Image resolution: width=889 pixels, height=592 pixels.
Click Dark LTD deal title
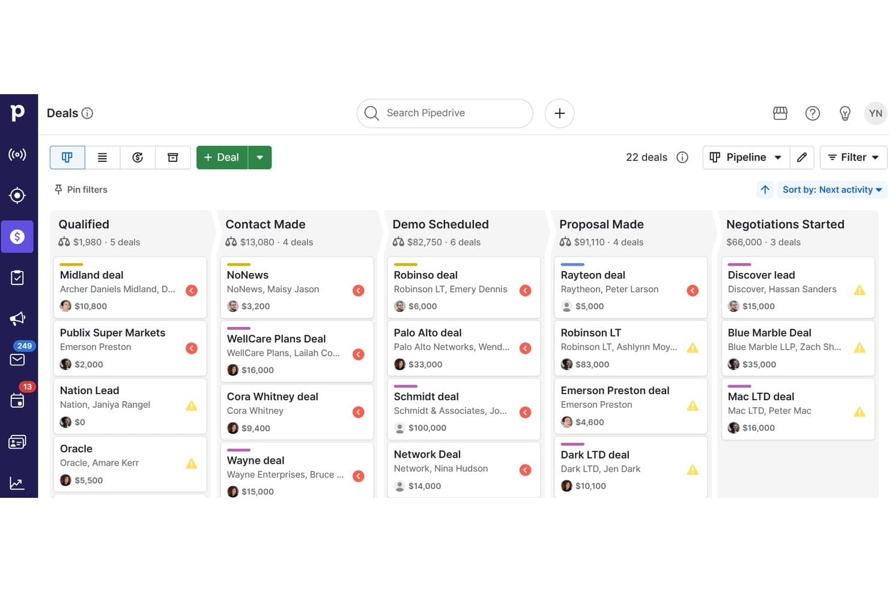coord(595,455)
